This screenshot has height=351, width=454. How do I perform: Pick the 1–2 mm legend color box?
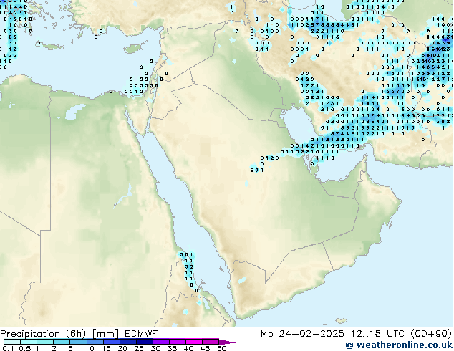(45, 342)
